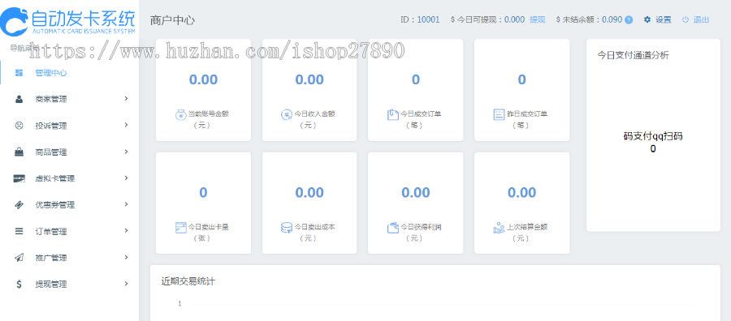Click the 商户中心 page title
The height and width of the screenshot is (321, 731).
click(x=172, y=20)
